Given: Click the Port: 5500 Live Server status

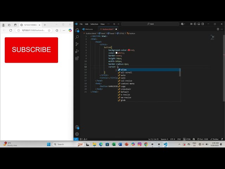Looking at the screenshot, I should 202,139.
